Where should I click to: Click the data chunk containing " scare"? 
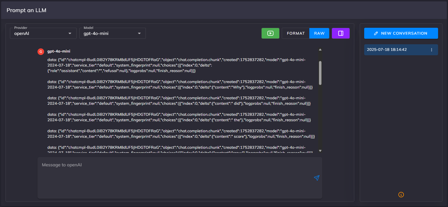click(x=181, y=134)
